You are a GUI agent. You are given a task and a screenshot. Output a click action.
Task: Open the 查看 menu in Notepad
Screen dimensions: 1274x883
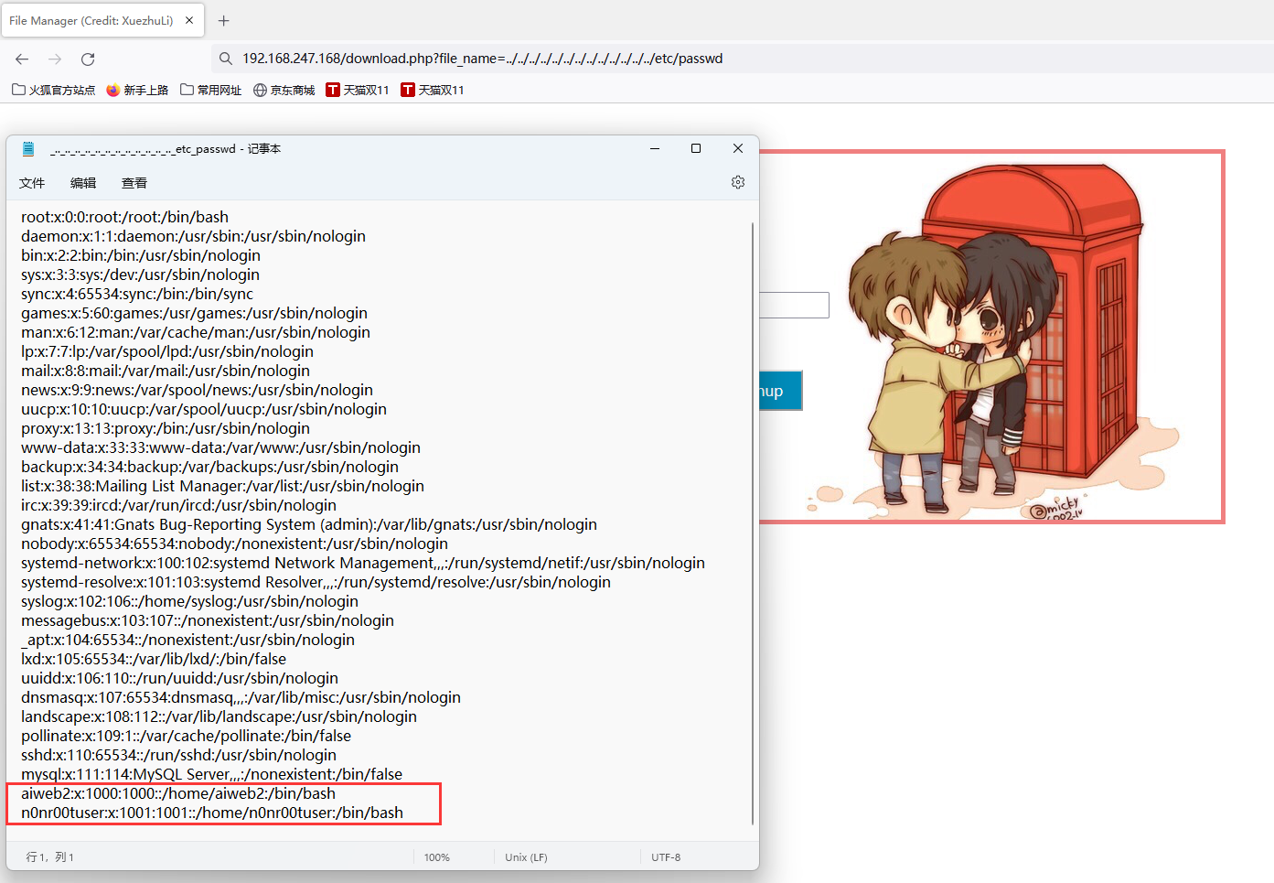[x=134, y=183]
